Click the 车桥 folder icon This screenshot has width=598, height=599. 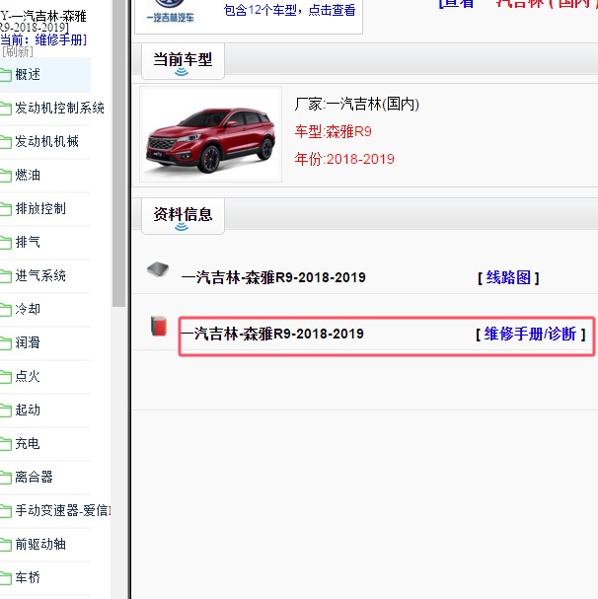point(5,578)
